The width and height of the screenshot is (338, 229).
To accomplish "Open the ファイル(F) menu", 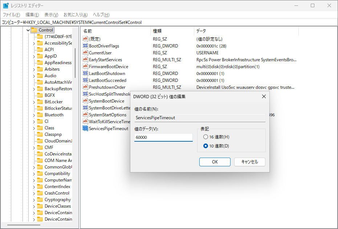I will (11, 14).
